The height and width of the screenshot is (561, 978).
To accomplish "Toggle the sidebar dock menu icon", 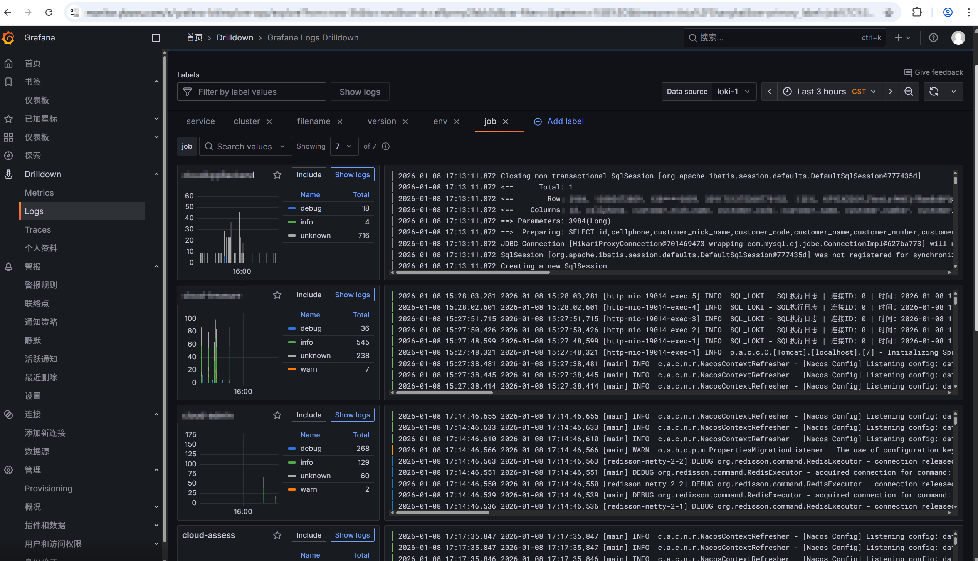I will tap(156, 38).
